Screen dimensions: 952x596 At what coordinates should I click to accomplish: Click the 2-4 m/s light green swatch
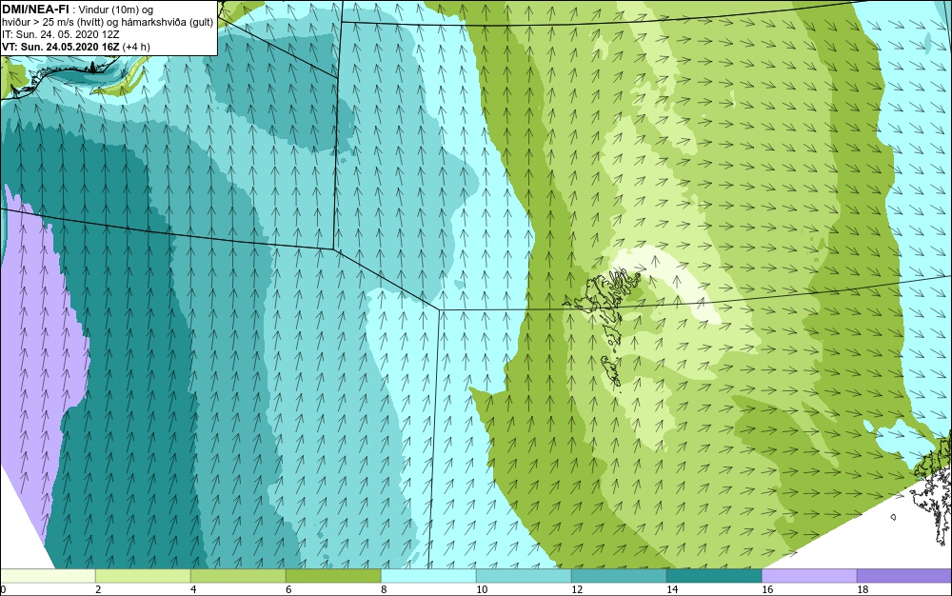point(143,575)
